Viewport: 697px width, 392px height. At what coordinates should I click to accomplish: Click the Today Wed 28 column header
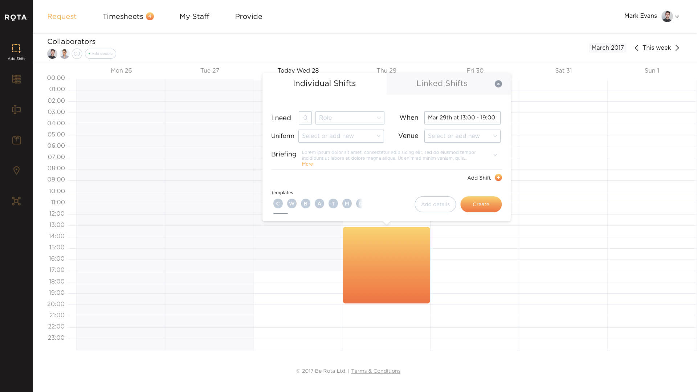298,70
